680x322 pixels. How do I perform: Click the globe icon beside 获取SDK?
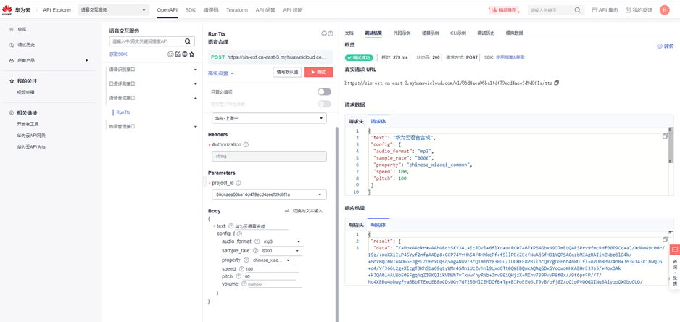pyautogui.click(x=184, y=54)
